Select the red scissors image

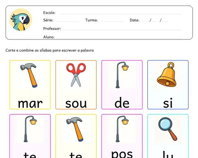[x=76, y=75]
